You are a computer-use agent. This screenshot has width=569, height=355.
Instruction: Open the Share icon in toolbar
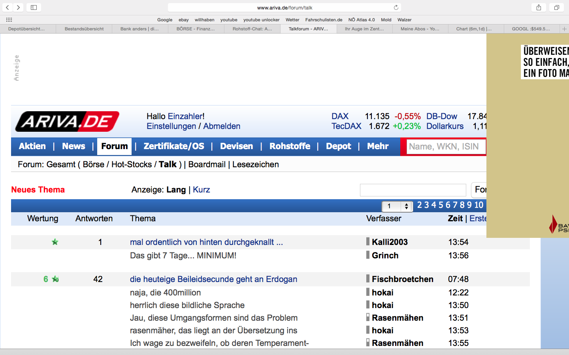point(539,7)
